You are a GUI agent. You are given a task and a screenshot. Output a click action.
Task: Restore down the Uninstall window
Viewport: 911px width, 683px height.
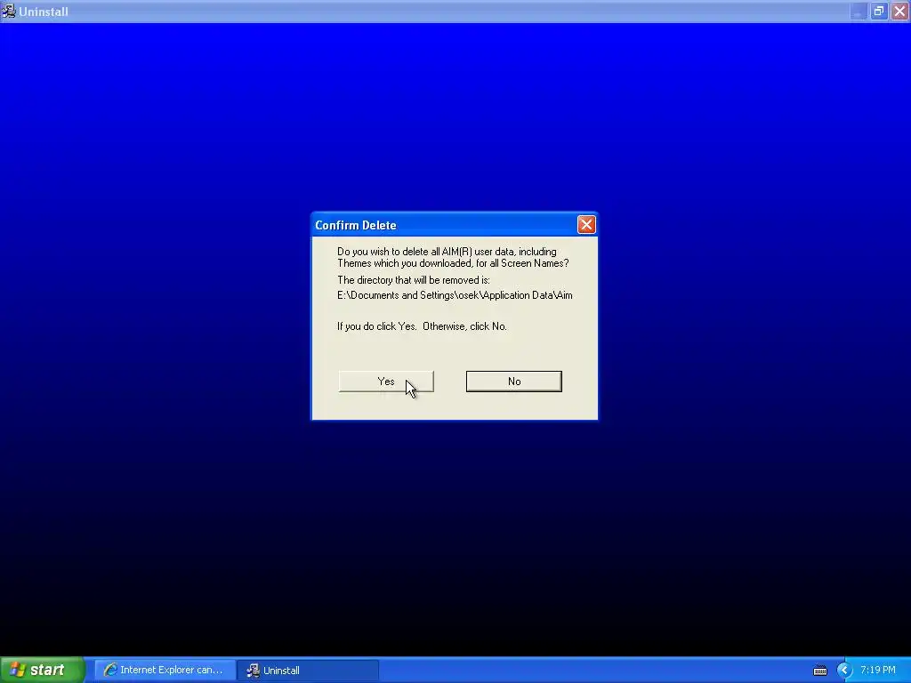(879, 11)
